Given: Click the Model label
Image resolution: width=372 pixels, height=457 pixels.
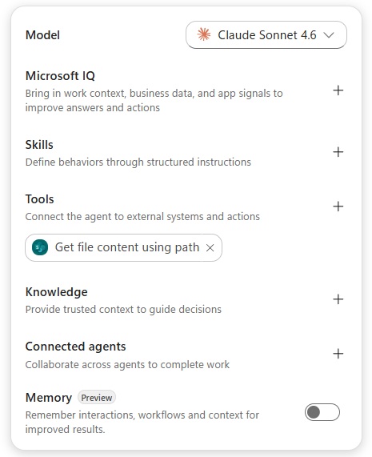Looking at the screenshot, I should coord(42,35).
